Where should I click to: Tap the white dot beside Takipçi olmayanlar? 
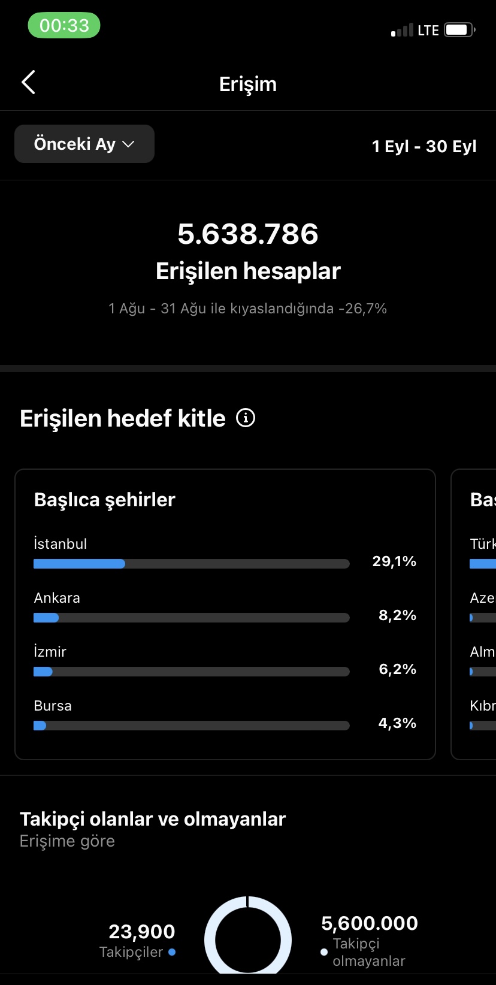324,951
